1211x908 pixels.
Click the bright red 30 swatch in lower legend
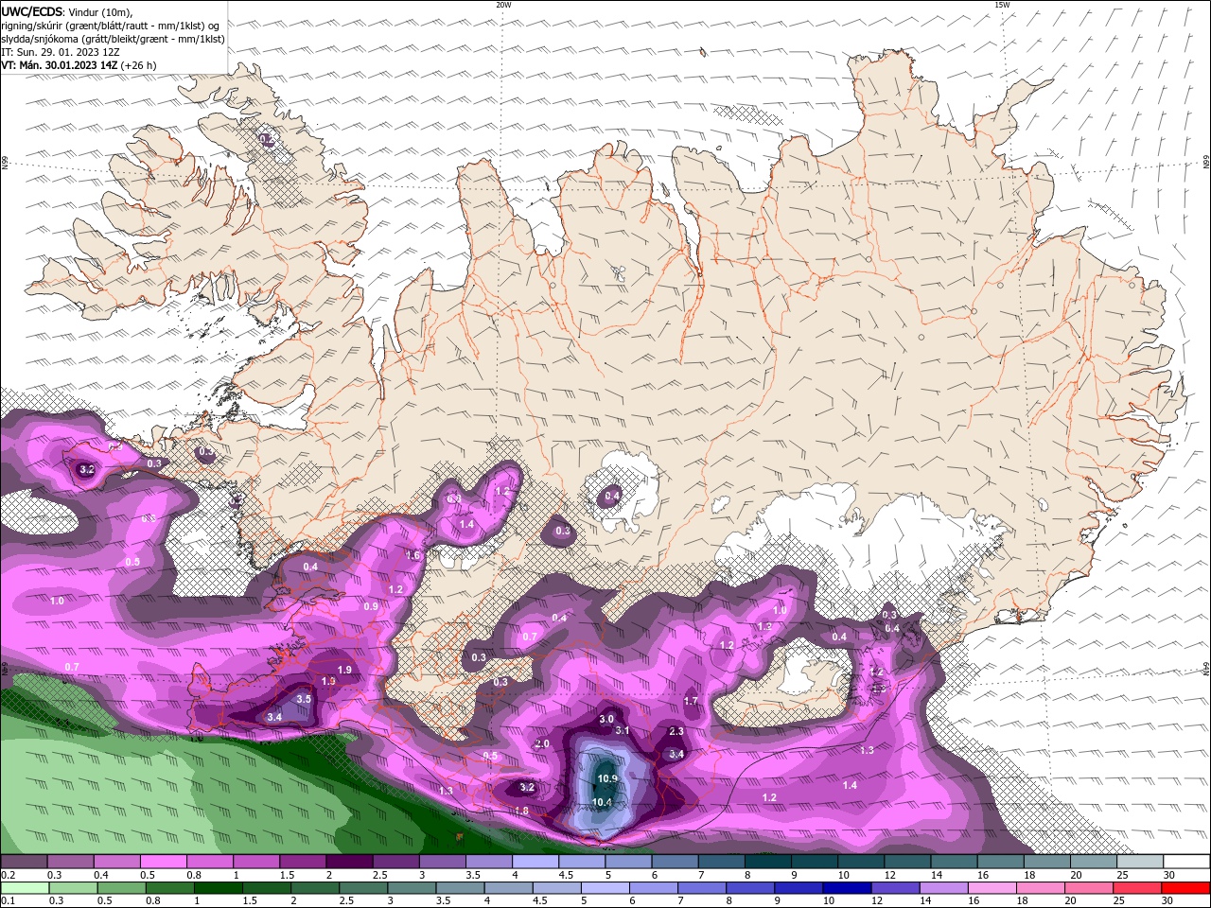(x=1187, y=888)
